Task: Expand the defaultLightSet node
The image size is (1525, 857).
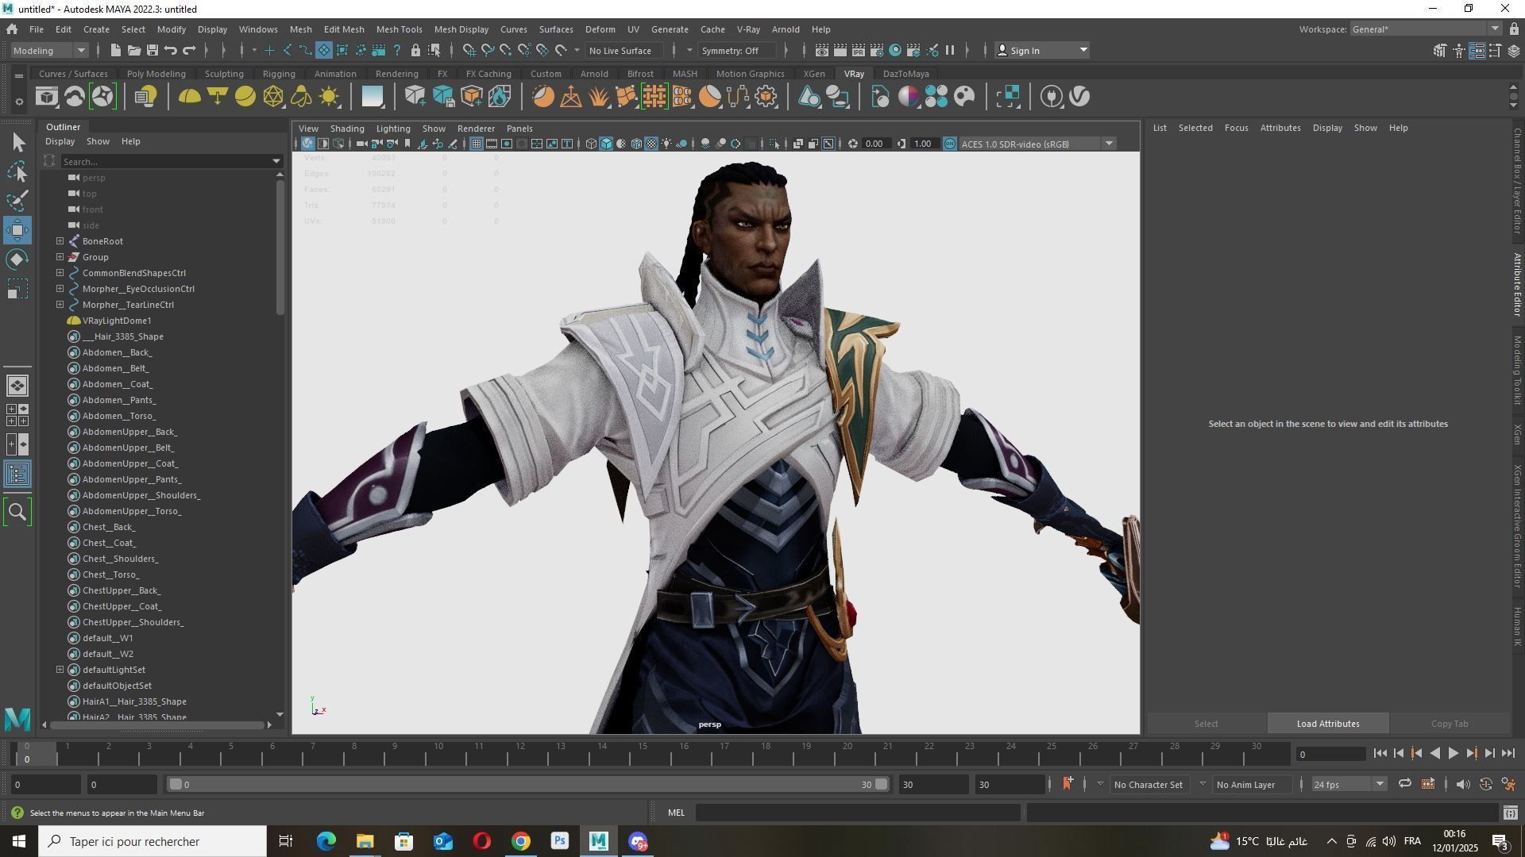Action: (60, 670)
